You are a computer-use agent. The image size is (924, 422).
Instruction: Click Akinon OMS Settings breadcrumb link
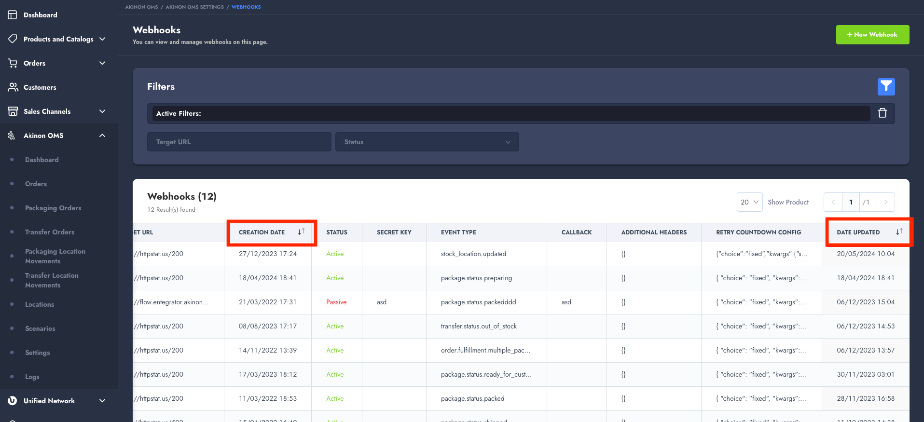[194, 7]
